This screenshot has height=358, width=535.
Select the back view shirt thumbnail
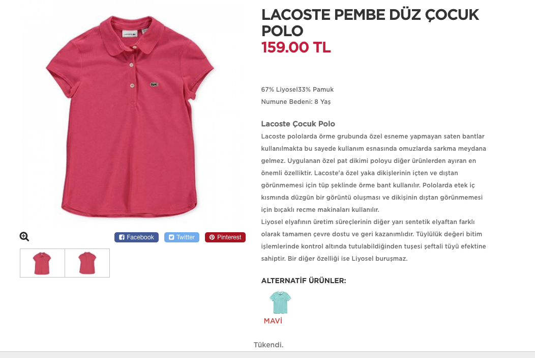(x=87, y=263)
